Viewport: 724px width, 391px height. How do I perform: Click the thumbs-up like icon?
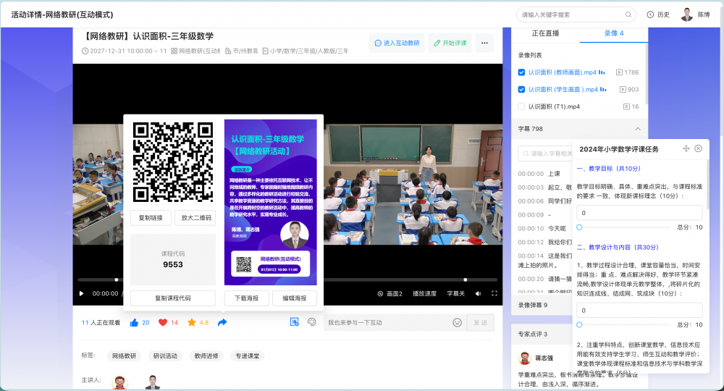tap(134, 323)
